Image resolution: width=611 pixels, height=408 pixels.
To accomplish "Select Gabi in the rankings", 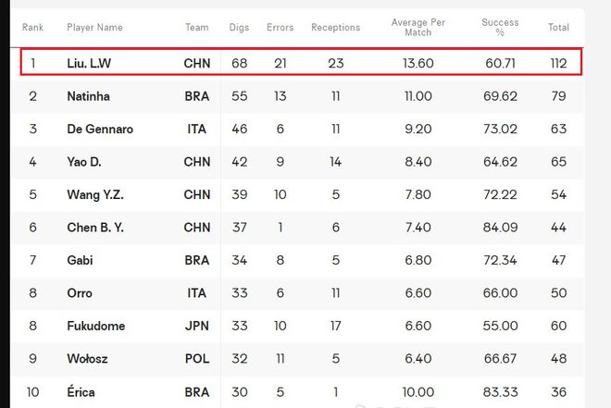I will [80, 260].
